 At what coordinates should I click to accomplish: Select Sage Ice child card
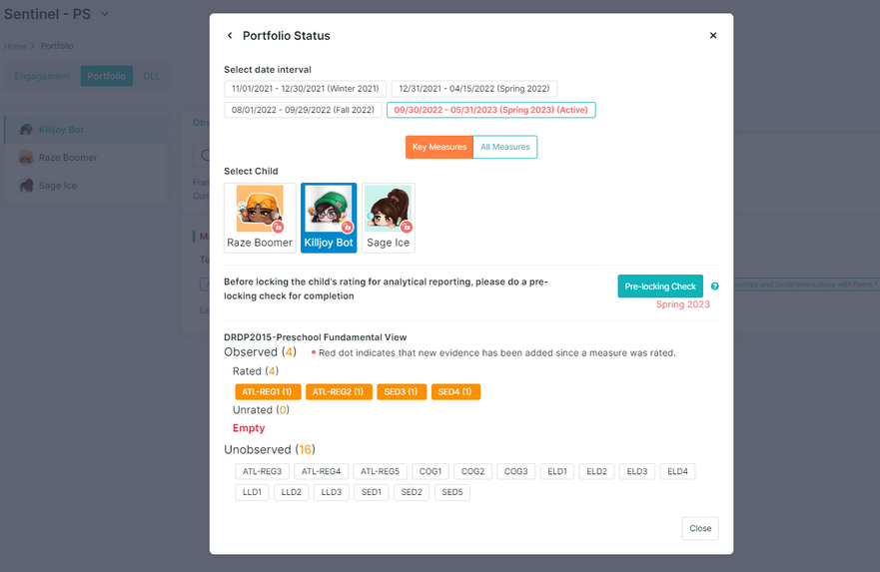[x=389, y=218]
